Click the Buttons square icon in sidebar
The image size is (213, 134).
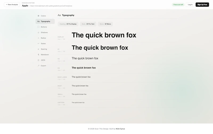tap(38, 27)
